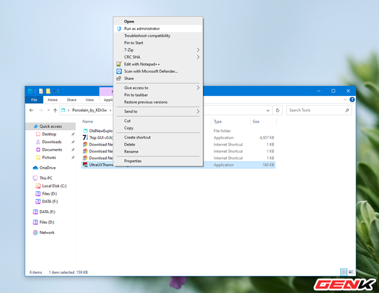Open Documents in navigation pane

(x=52, y=150)
